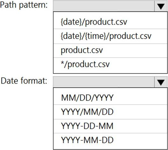168x150 pixels.
Task: Select the YYYY-MM-DD date format
Action: click(x=110, y=140)
